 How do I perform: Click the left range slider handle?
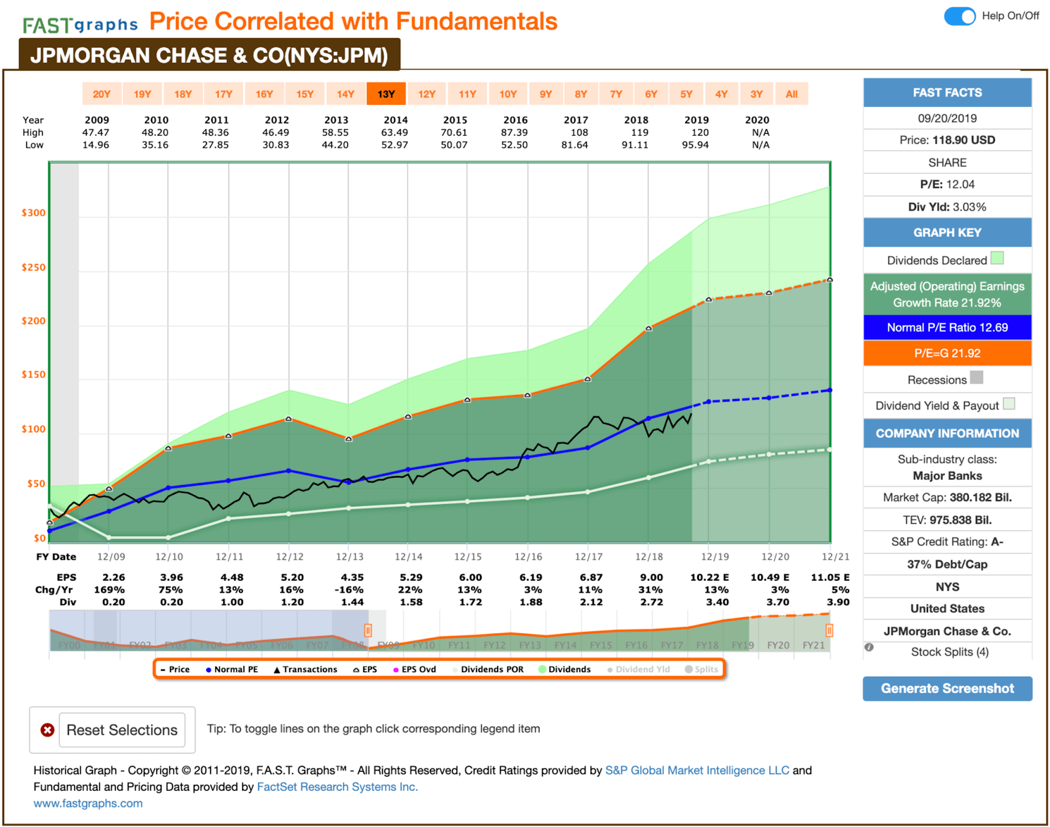(368, 631)
